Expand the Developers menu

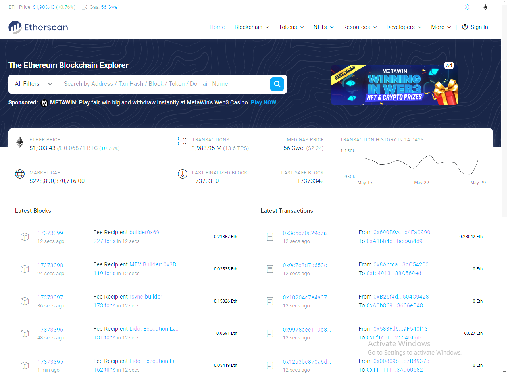tap(404, 27)
